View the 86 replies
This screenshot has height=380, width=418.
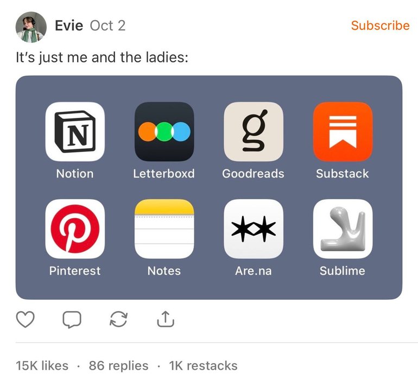click(x=119, y=365)
